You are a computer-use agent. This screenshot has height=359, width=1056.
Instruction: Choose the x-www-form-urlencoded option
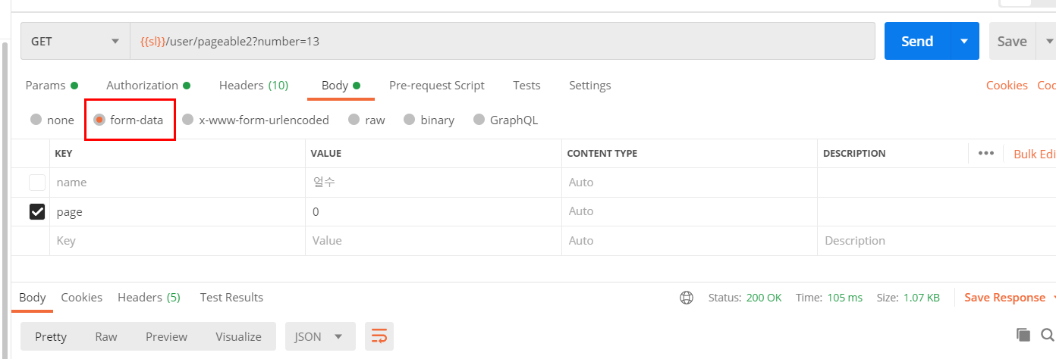[x=188, y=120]
